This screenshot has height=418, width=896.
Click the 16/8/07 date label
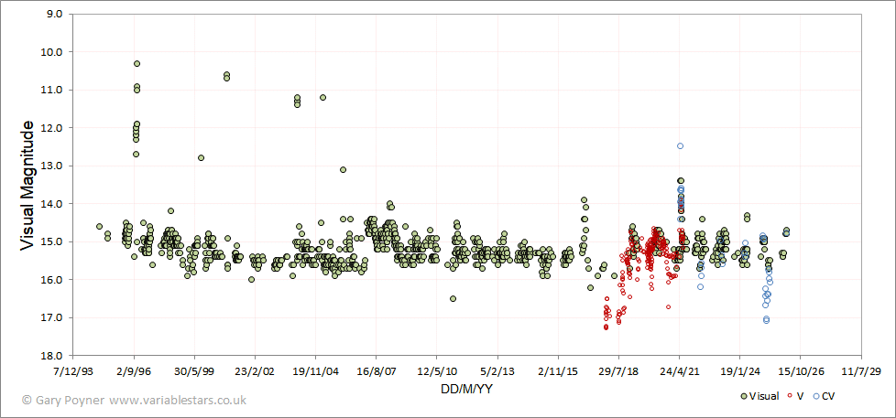tap(376, 371)
